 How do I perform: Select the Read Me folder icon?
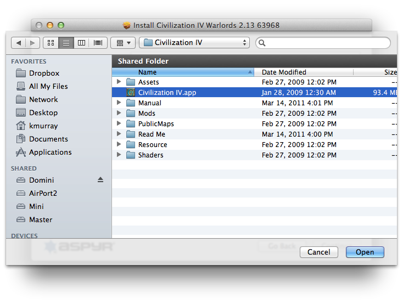click(131, 134)
